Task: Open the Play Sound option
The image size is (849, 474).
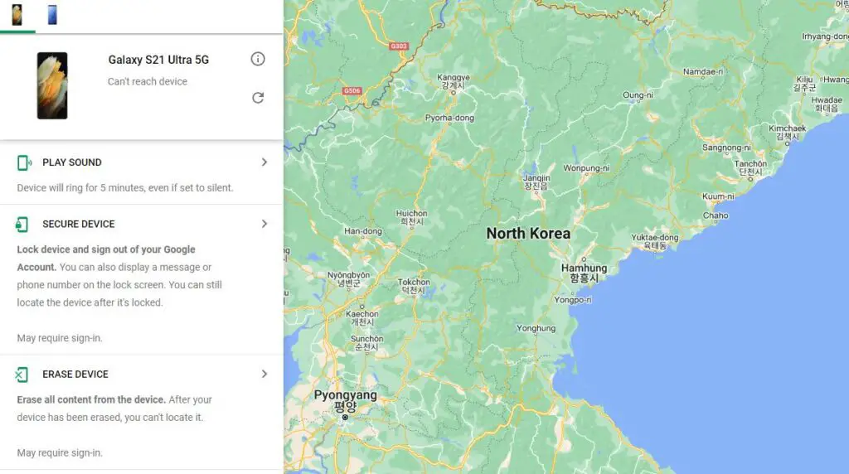Action: point(141,174)
